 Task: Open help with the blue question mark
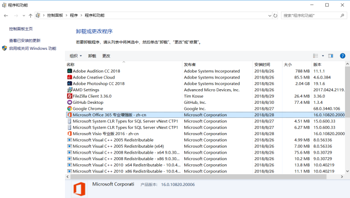pos(342,56)
